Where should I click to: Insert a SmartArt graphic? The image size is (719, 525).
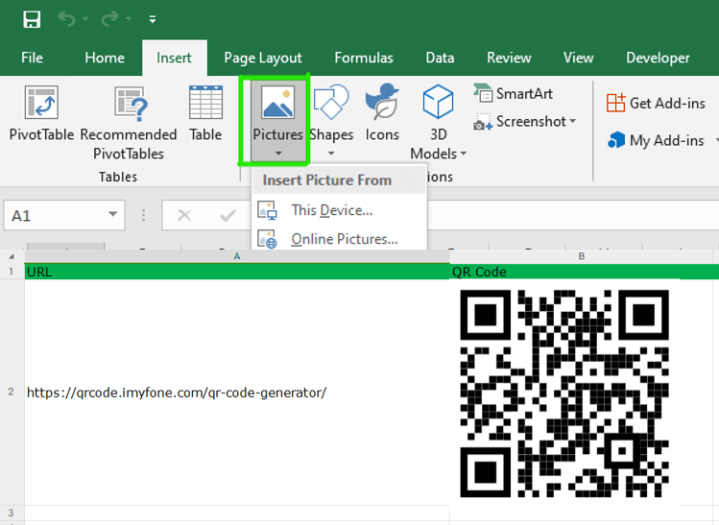(x=513, y=93)
